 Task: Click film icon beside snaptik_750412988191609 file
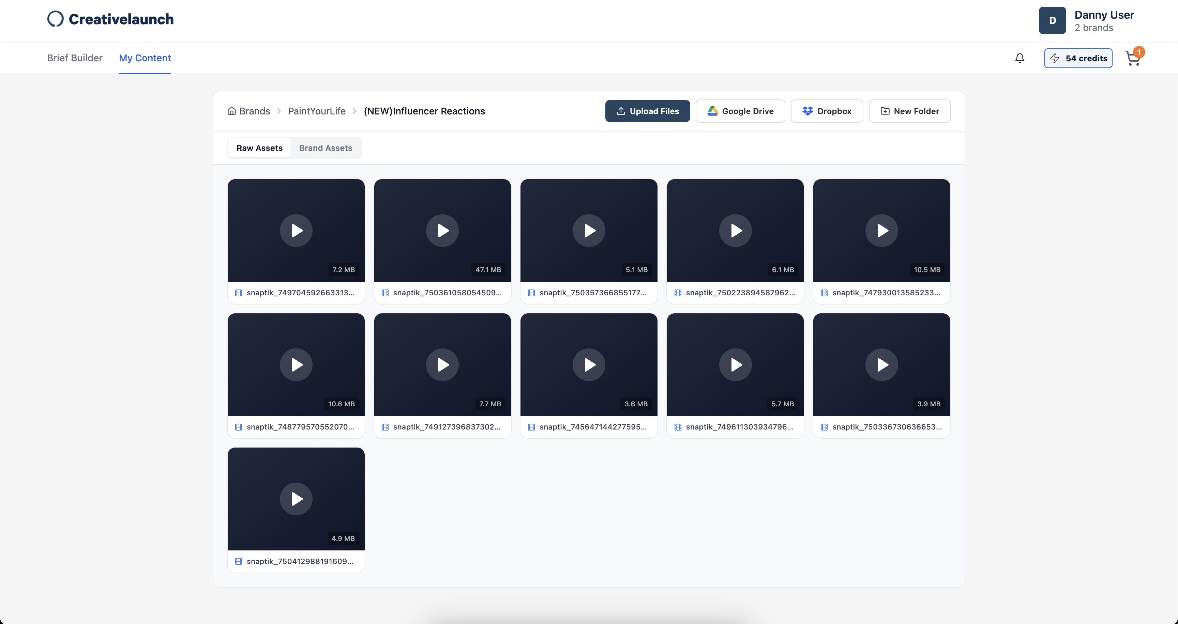[x=238, y=561]
